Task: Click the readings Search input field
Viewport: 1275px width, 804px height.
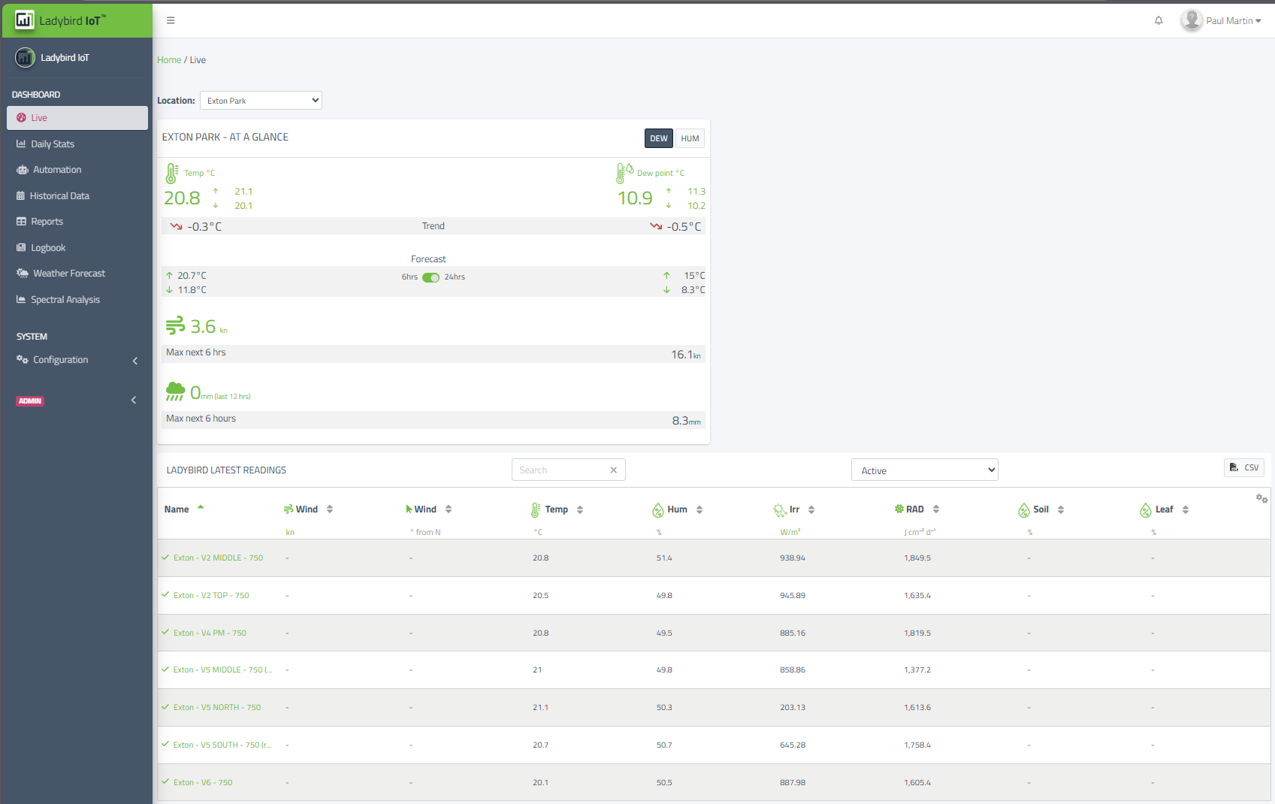Action: (560, 470)
